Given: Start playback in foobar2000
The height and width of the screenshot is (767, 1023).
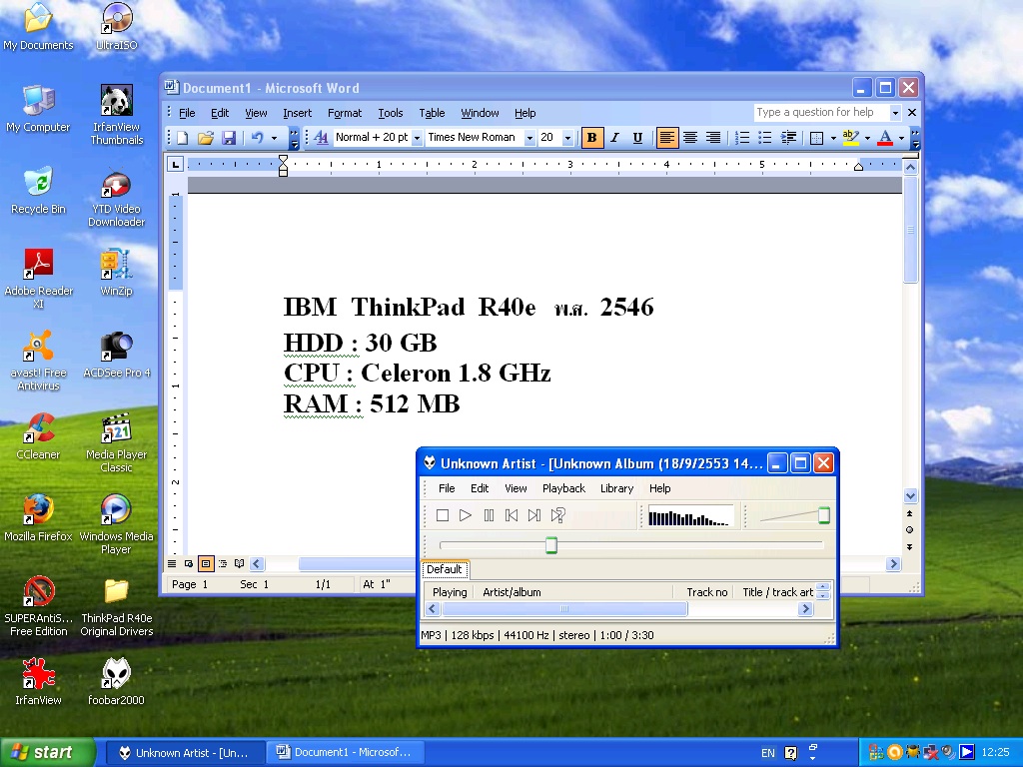Looking at the screenshot, I should 466,515.
